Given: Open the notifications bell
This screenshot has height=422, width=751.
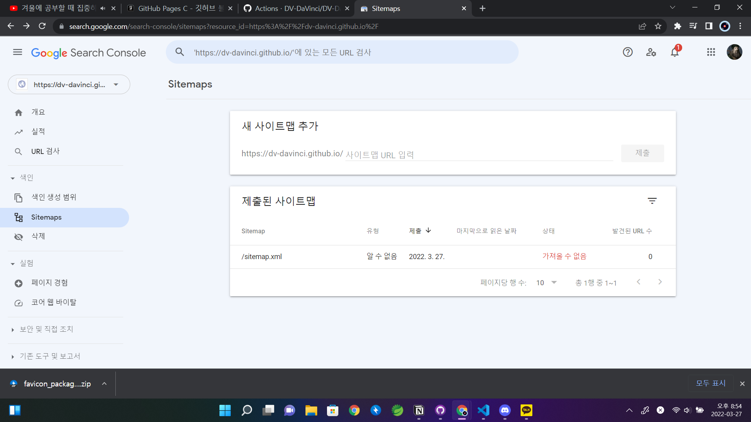Looking at the screenshot, I should tap(674, 52).
